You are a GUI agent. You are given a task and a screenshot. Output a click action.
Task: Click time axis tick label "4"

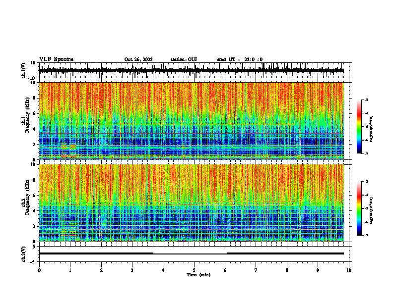click(x=163, y=270)
